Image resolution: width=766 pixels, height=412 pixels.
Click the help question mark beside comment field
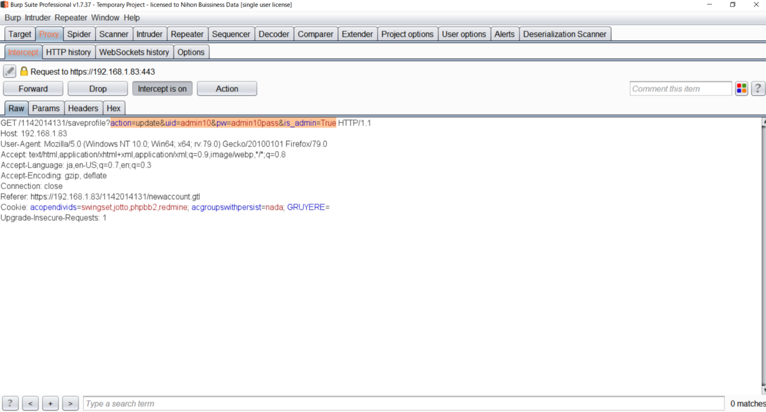point(758,89)
